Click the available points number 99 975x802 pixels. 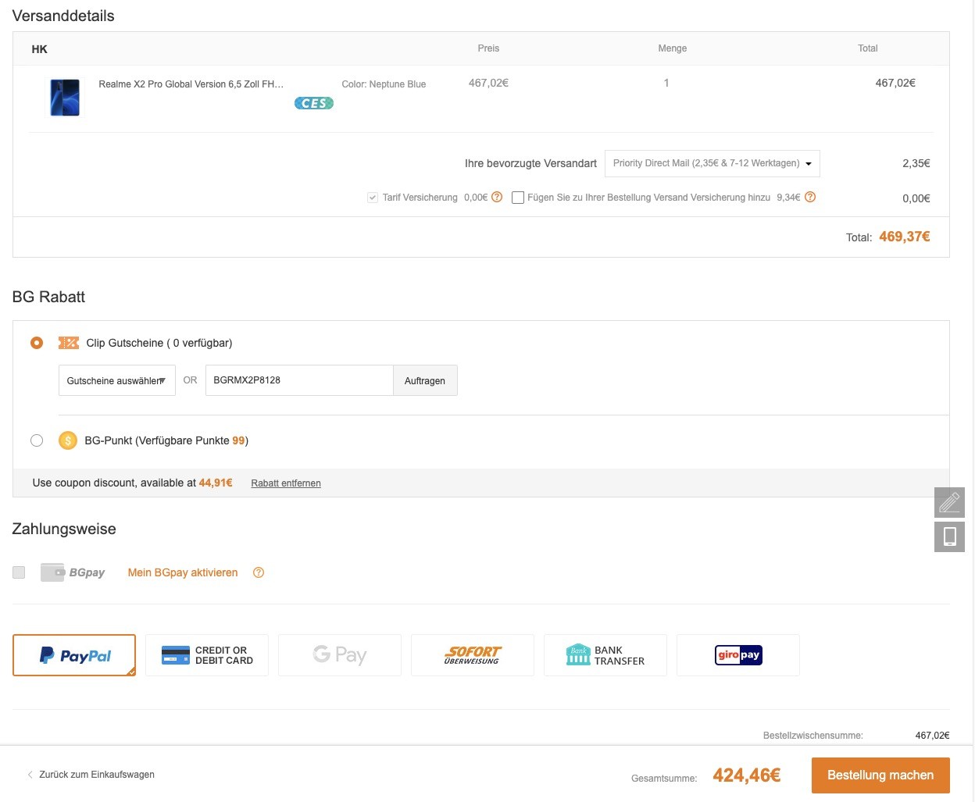pos(238,440)
